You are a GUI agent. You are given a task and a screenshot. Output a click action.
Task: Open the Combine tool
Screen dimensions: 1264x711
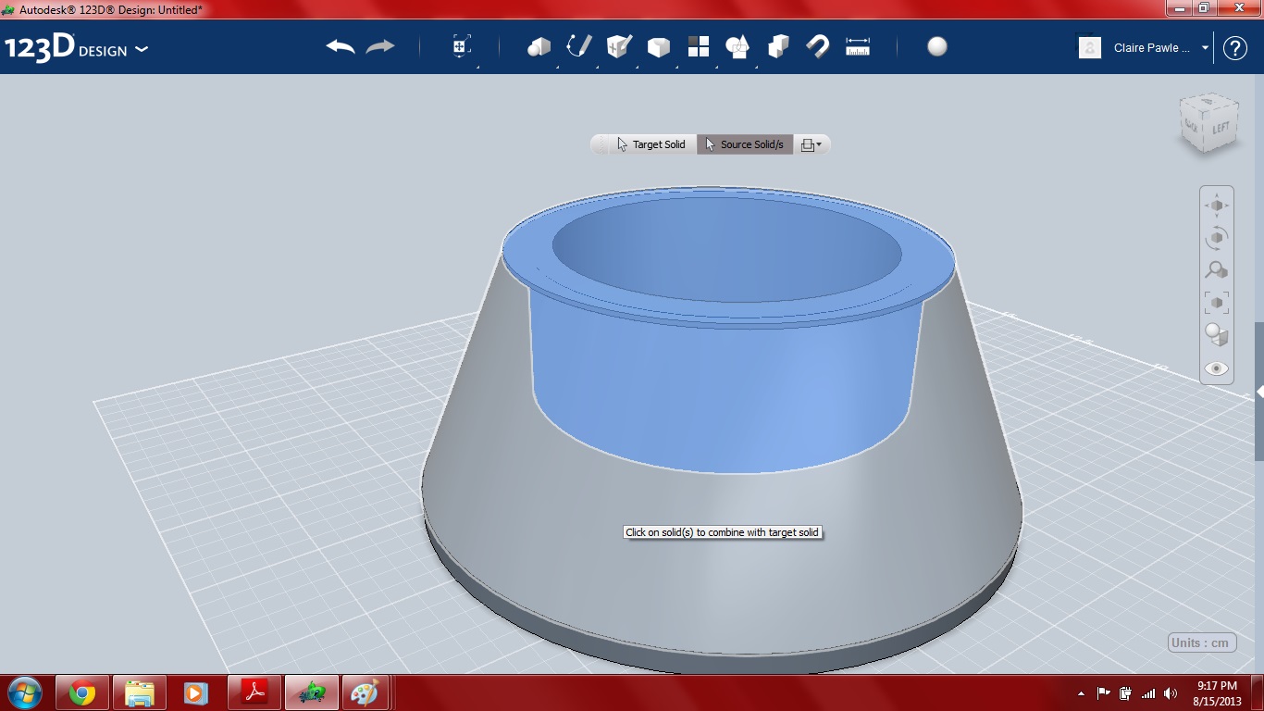pos(778,46)
